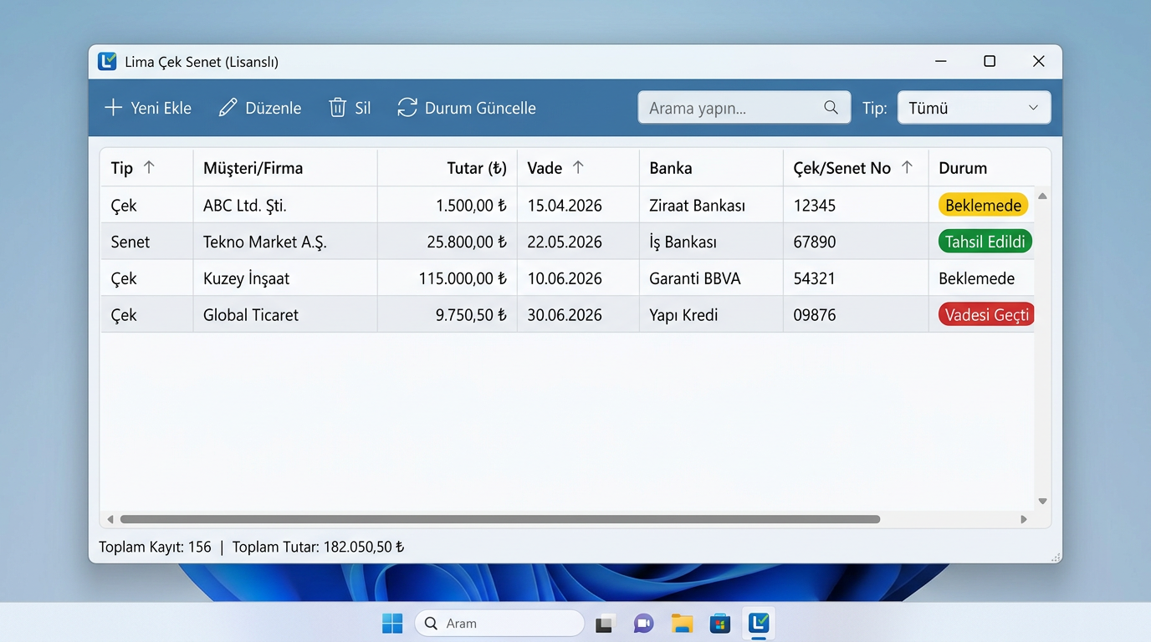Click the pencil icon for Düzenle
1151x642 pixels.
(x=228, y=108)
